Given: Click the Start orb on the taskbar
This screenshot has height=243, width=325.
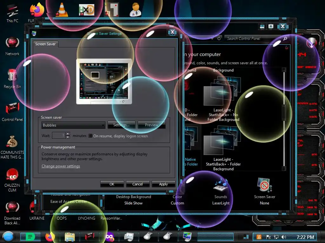Looking at the screenshot, I should [8, 237].
